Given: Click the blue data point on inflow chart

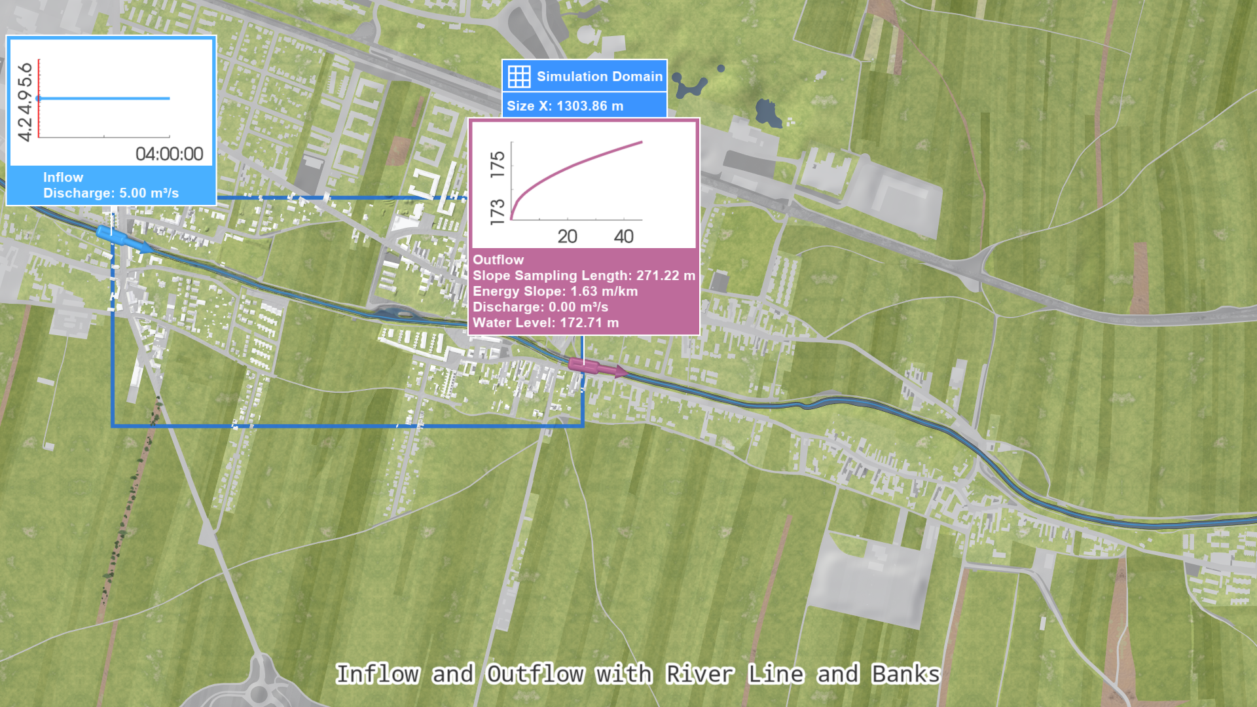Looking at the screenshot, I should [39, 98].
